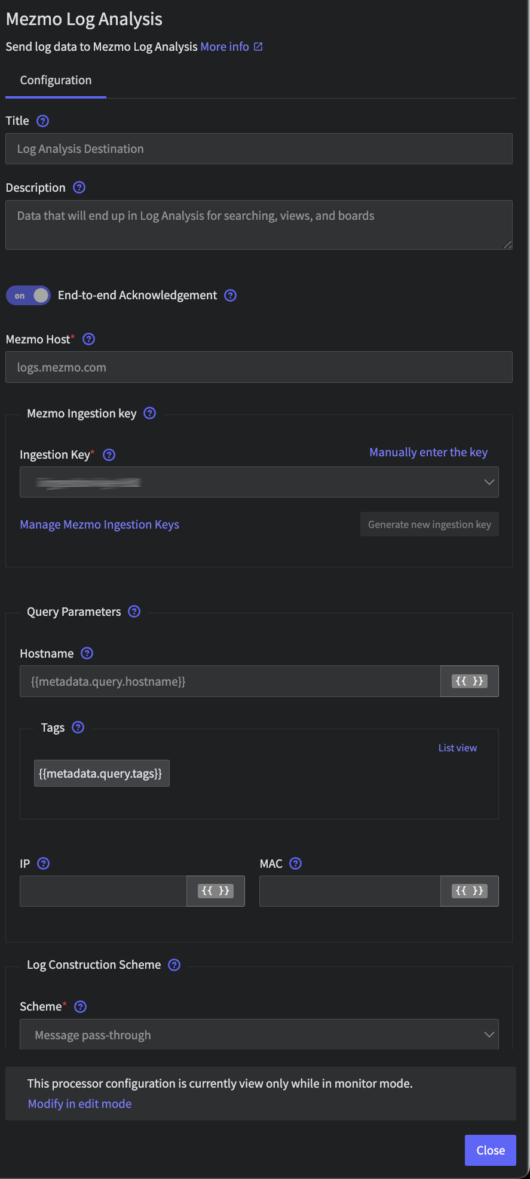
Task: Toggle End-to-end Acknowledgement switch off
Action: pos(28,296)
